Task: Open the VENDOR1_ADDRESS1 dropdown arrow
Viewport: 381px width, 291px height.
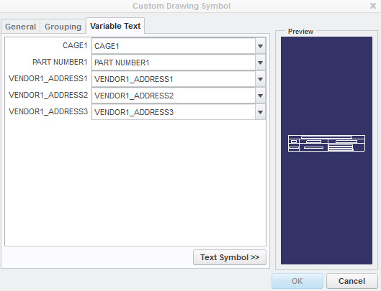Action: [260, 79]
